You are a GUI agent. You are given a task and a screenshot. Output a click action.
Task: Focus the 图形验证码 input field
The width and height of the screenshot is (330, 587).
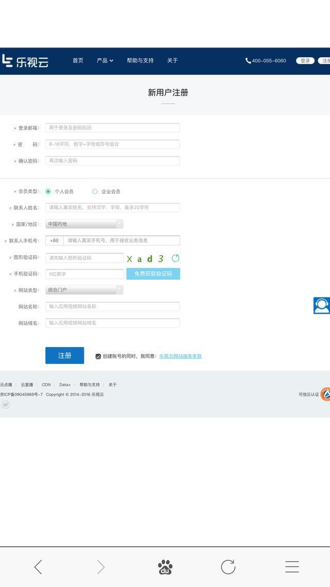tap(85, 258)
